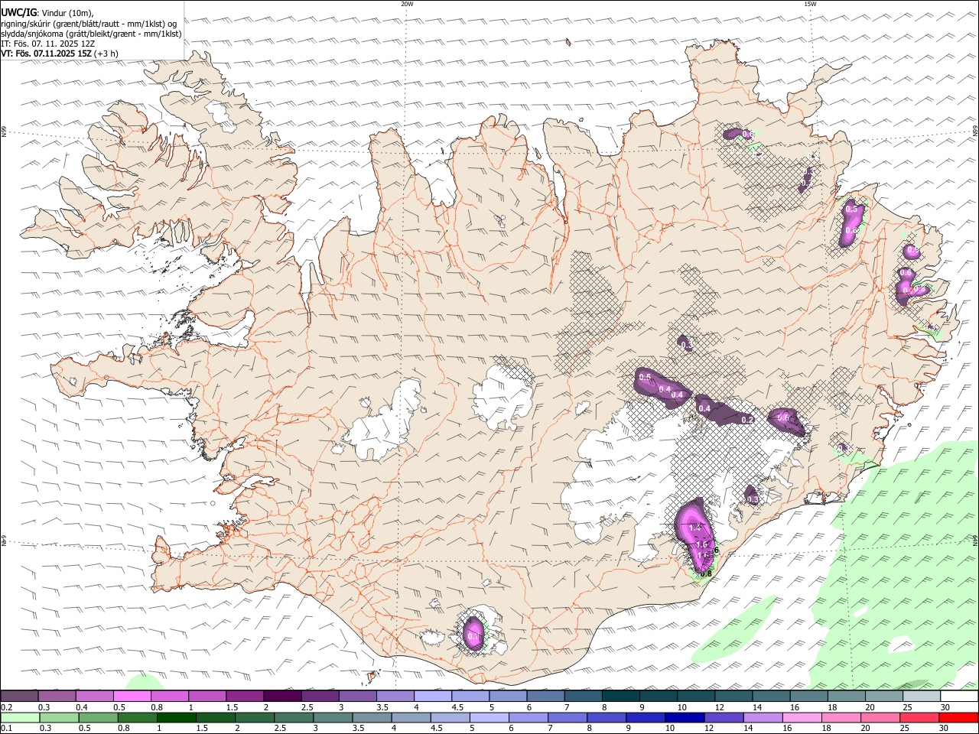Screen dimensions: 979x734
Task: Click the '0.2' label in the upper legend row
Action: [6, 707]
